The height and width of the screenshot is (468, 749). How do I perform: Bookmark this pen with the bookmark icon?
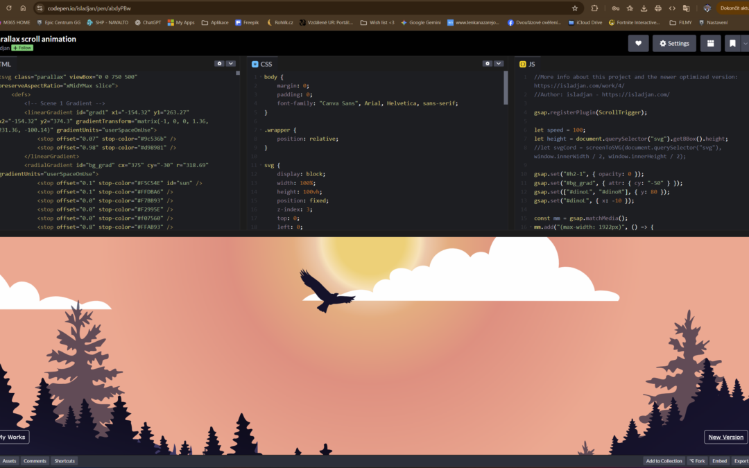[x=732, y=44]
